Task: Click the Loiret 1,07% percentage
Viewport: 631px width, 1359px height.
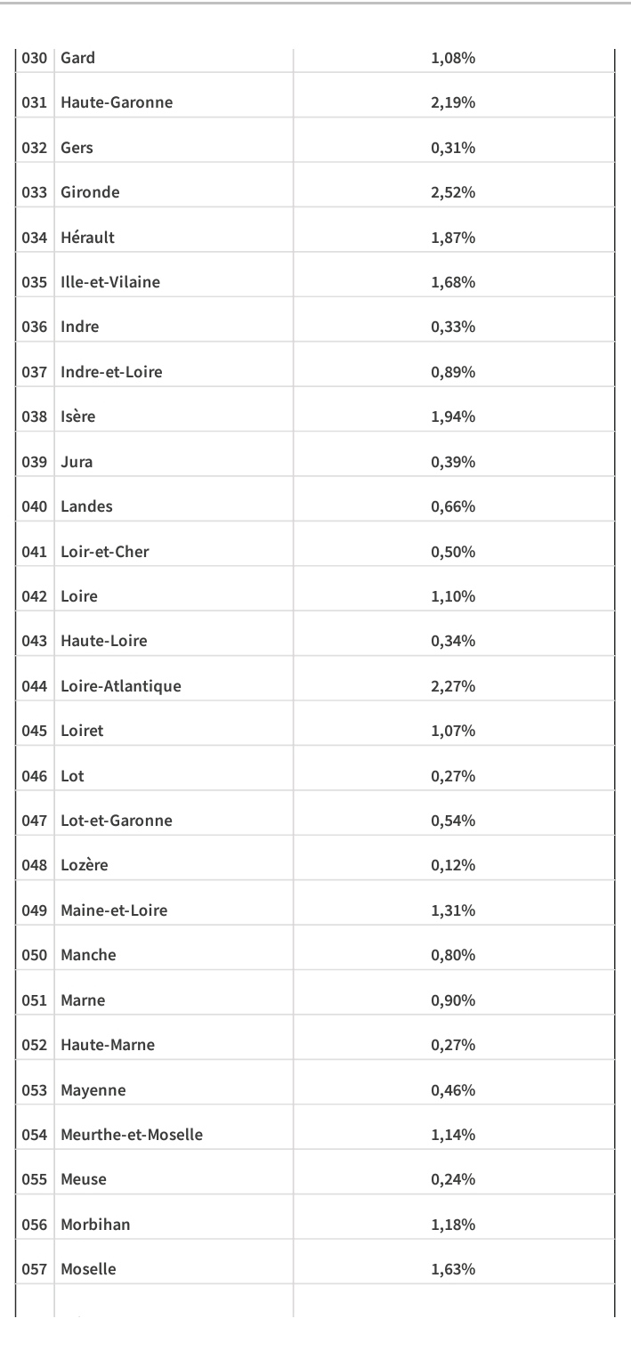Action: tap(453, 731)
